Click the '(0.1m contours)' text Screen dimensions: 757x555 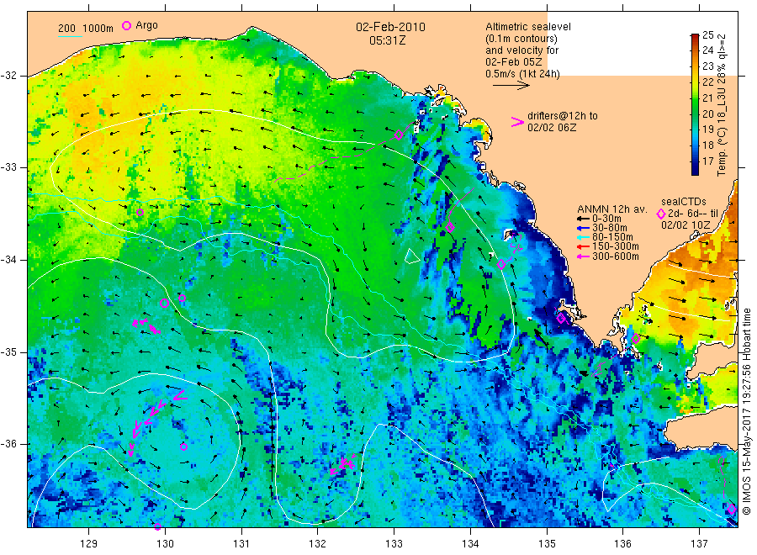coord(521,39)
